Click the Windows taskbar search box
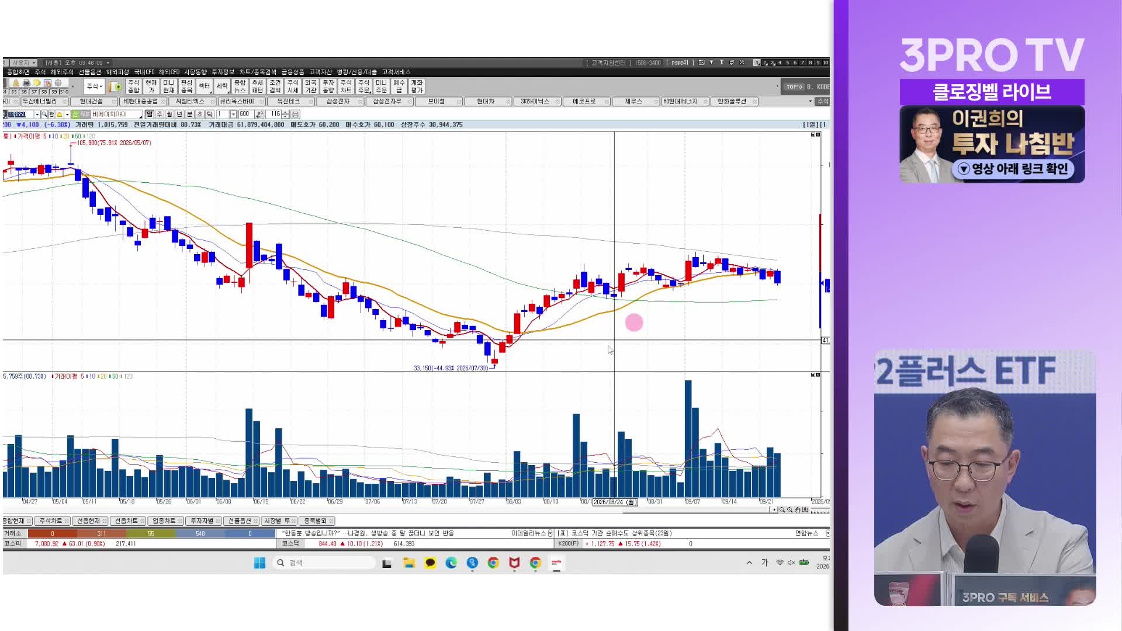This screenshot has width=1122, height=631. click(x=324, y=563)
